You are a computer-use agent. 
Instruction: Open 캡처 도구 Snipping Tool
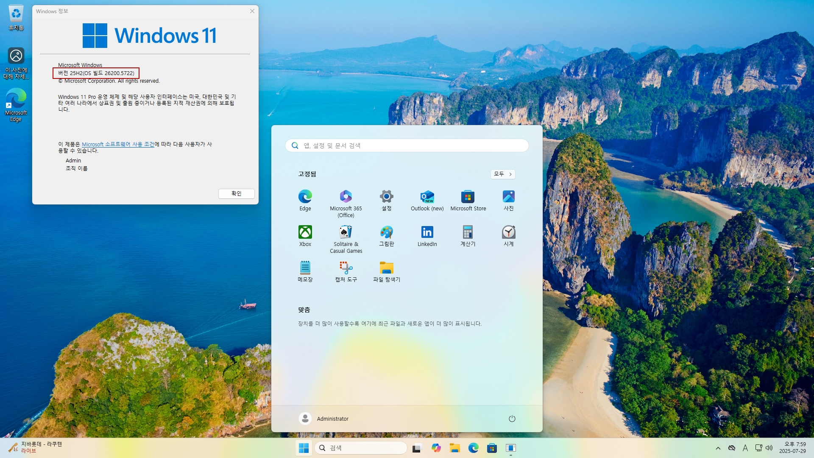point(346,268)
